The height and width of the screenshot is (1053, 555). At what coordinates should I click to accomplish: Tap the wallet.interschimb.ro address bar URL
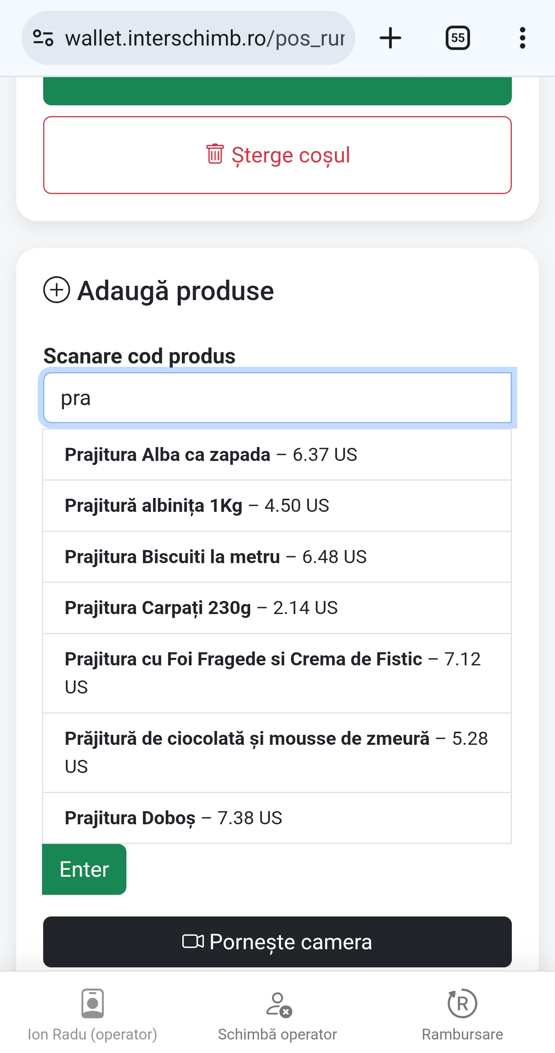click(x=204, y=38)
